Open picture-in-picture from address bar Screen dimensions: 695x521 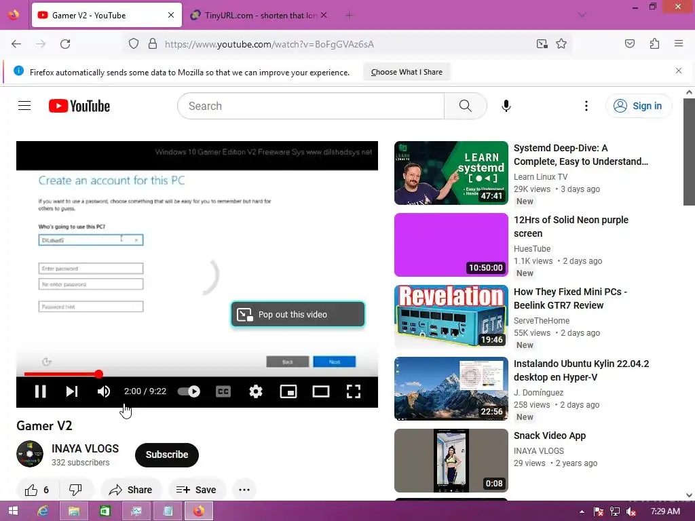coord(542,44)
